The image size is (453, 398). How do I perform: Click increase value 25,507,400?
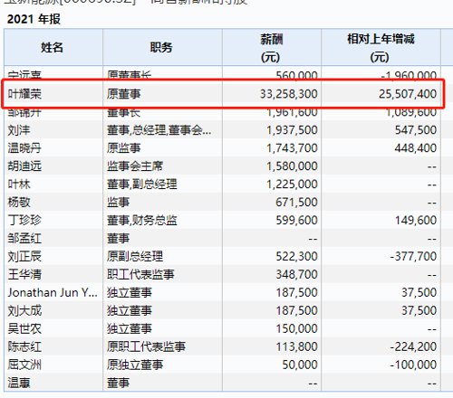408,94
